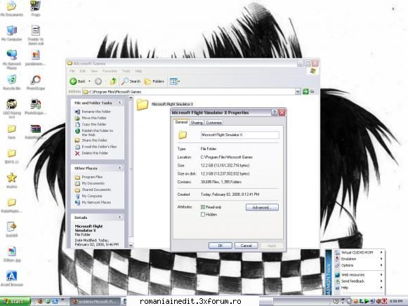Open Shared Documents under Other Places
The width and height of the screenshot is (408, 306).
96,189
